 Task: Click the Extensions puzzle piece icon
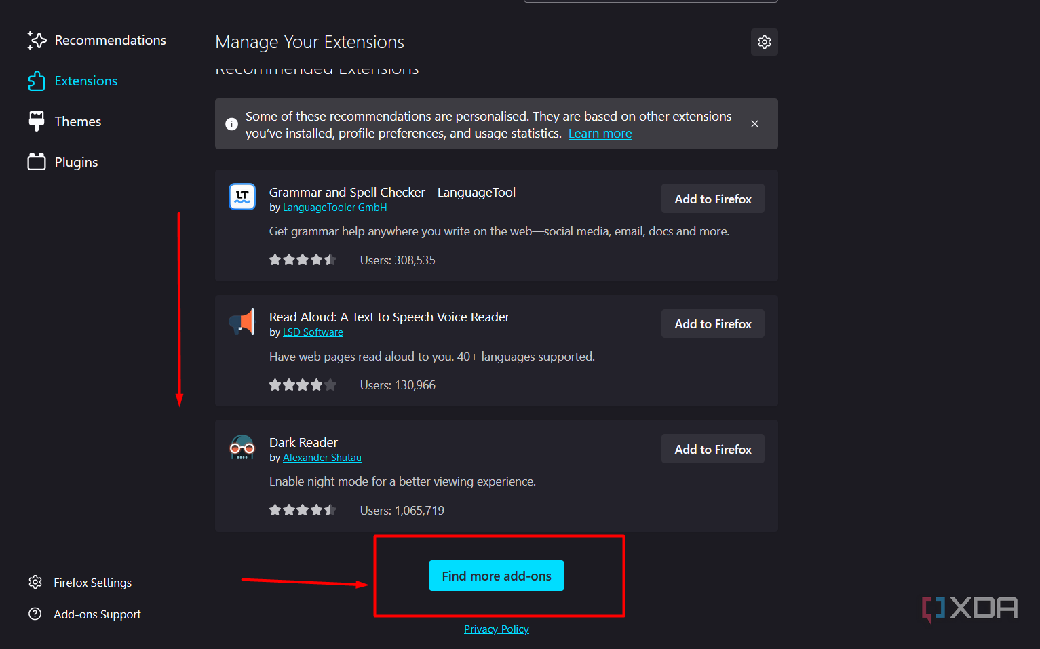coord(37,81)
